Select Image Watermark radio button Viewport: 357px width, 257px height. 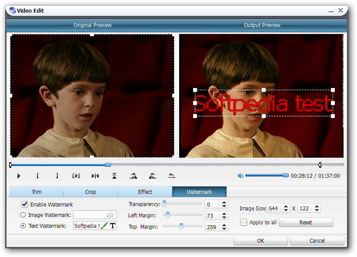point(23,215)
